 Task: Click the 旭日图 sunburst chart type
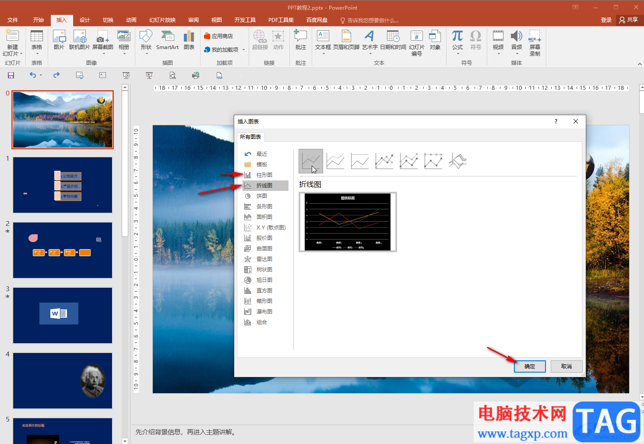coord(264,280)
